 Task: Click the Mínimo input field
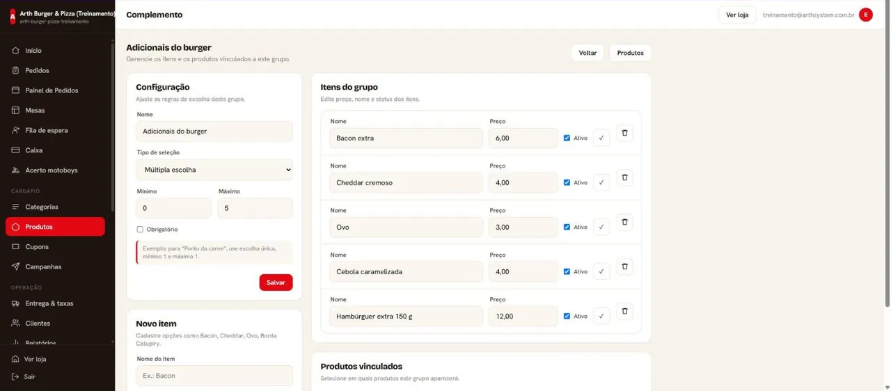(x=173, y=208)
